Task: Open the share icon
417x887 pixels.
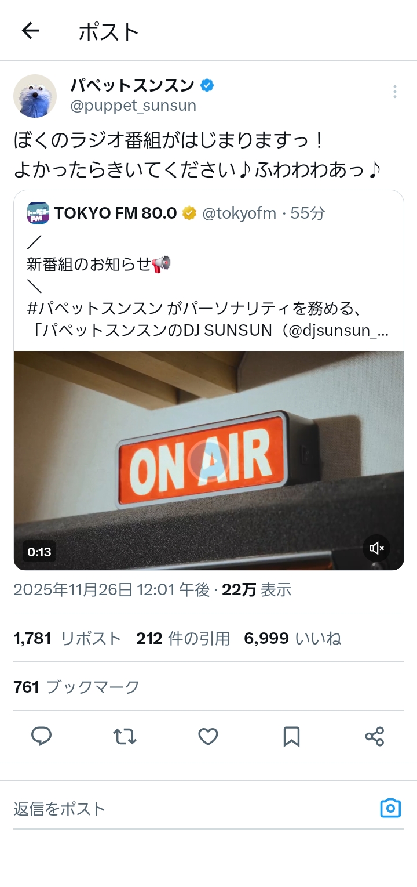Action: 375,736
